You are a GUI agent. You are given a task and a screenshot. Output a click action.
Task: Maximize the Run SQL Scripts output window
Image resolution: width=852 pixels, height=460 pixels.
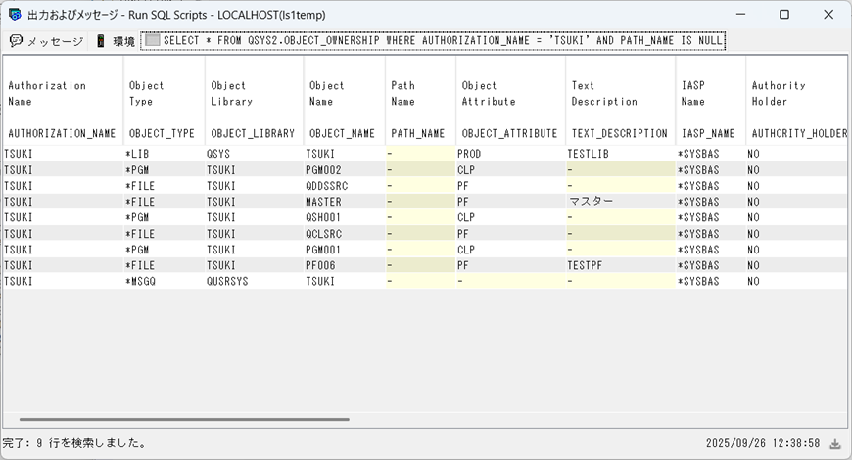point(783,15)
